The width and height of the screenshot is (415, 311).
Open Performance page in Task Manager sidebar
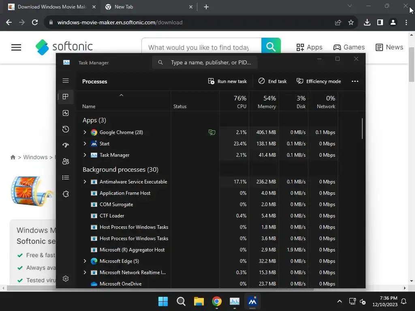click(66, 113)
